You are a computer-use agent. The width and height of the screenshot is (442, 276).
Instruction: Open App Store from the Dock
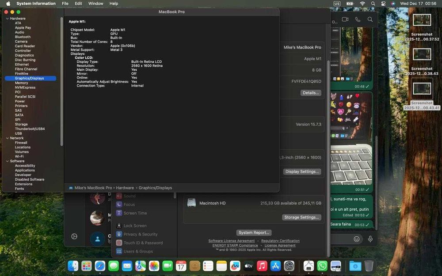tap(275, 265)
